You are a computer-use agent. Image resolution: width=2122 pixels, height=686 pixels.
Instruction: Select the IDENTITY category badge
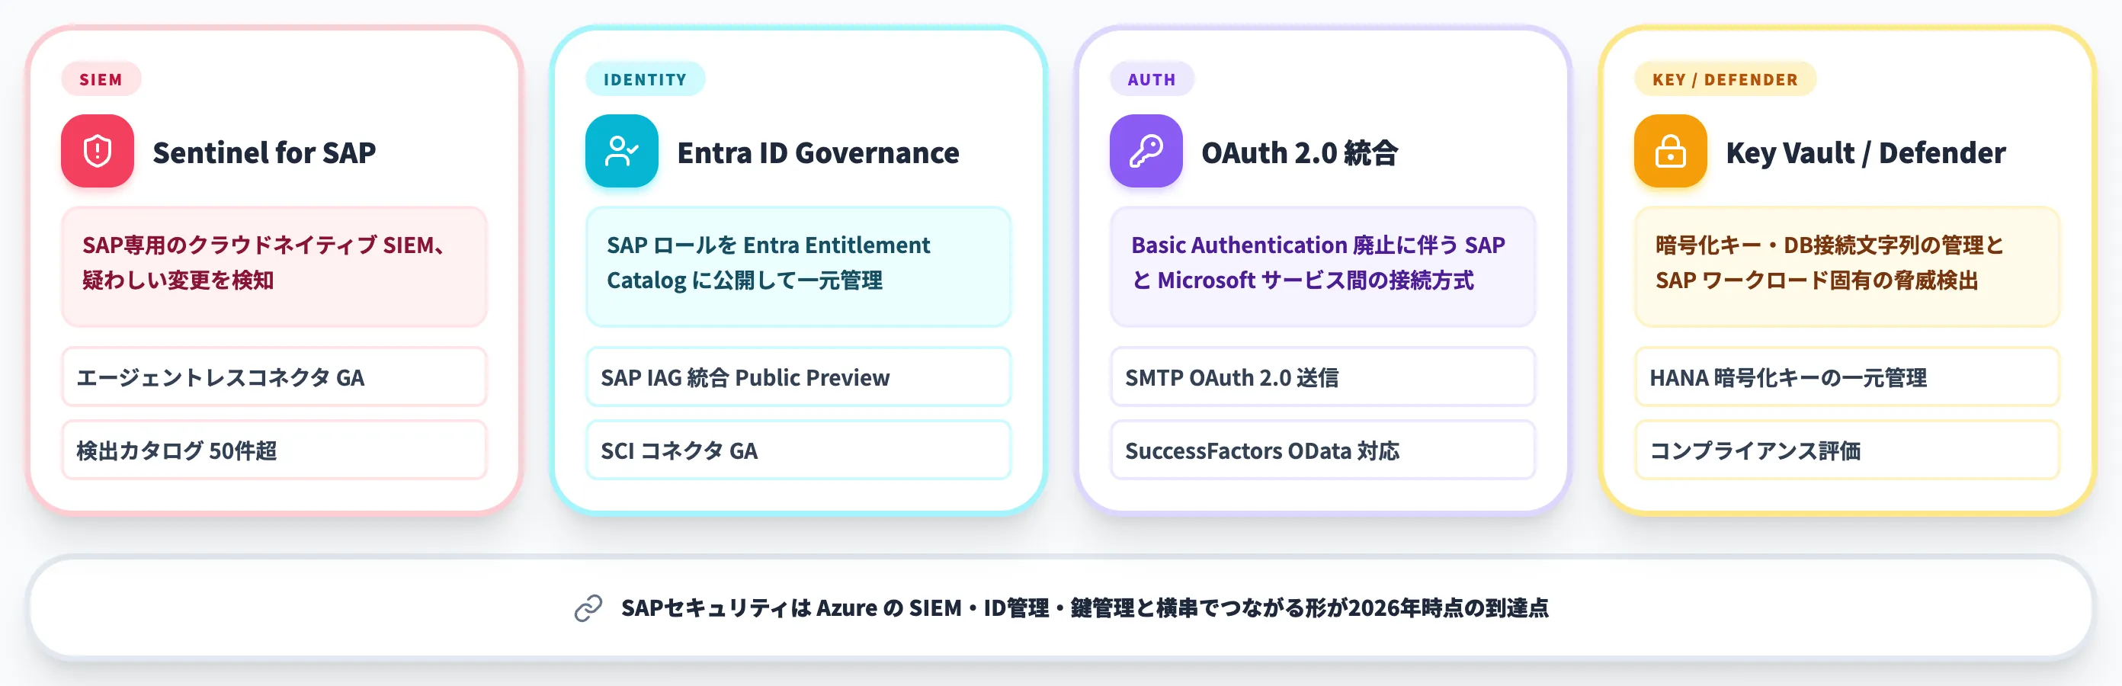click(645, 79)
